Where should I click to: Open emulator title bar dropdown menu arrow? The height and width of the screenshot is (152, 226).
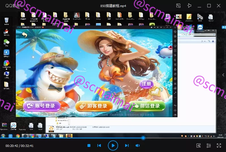coord(155,27)
